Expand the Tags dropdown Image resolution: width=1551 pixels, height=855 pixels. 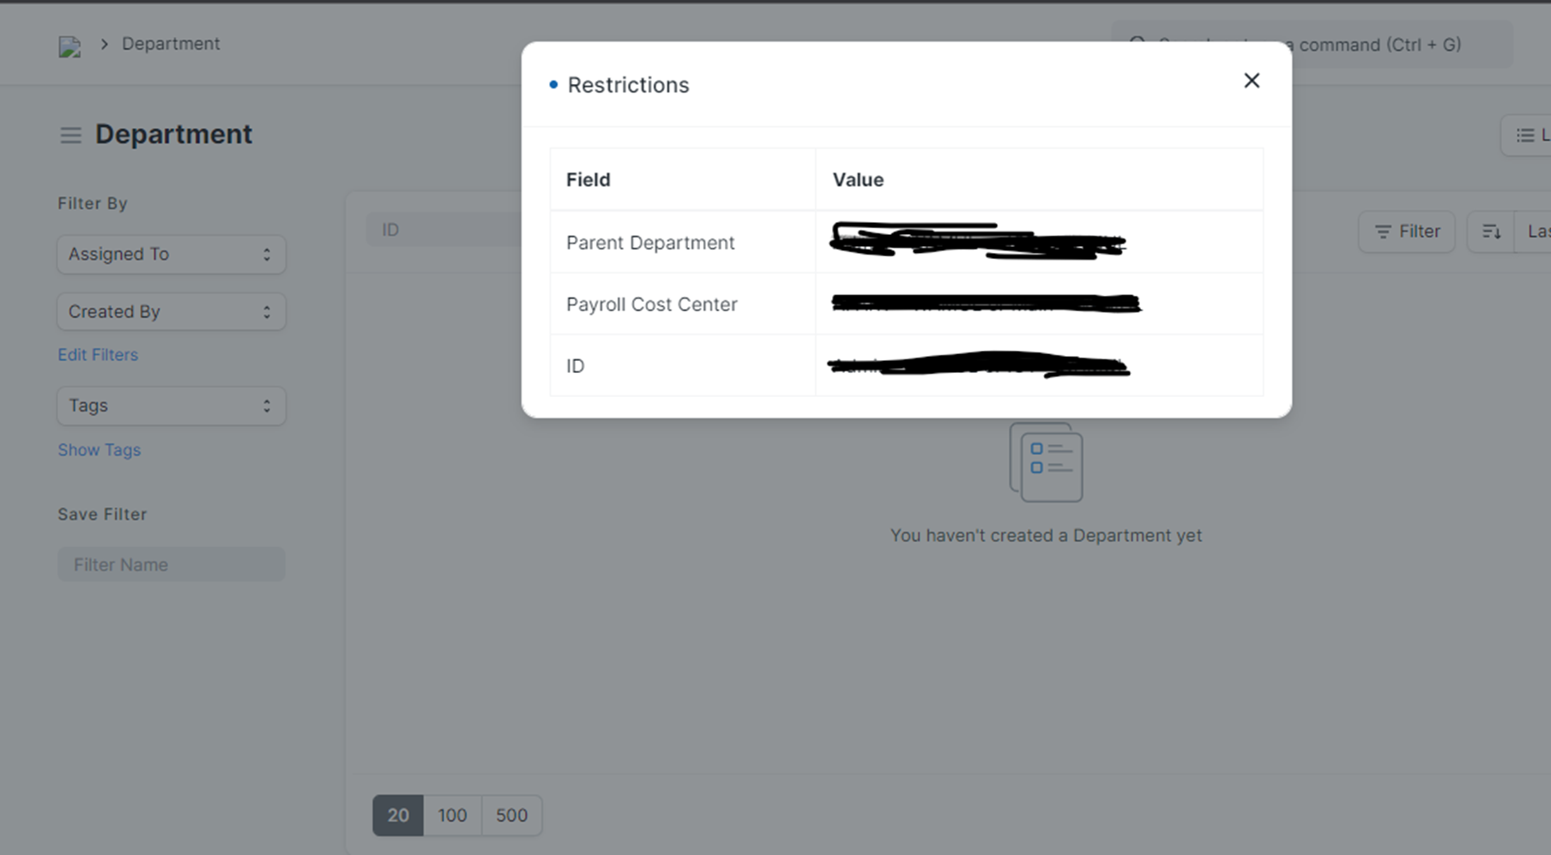(x=171, y=406)
